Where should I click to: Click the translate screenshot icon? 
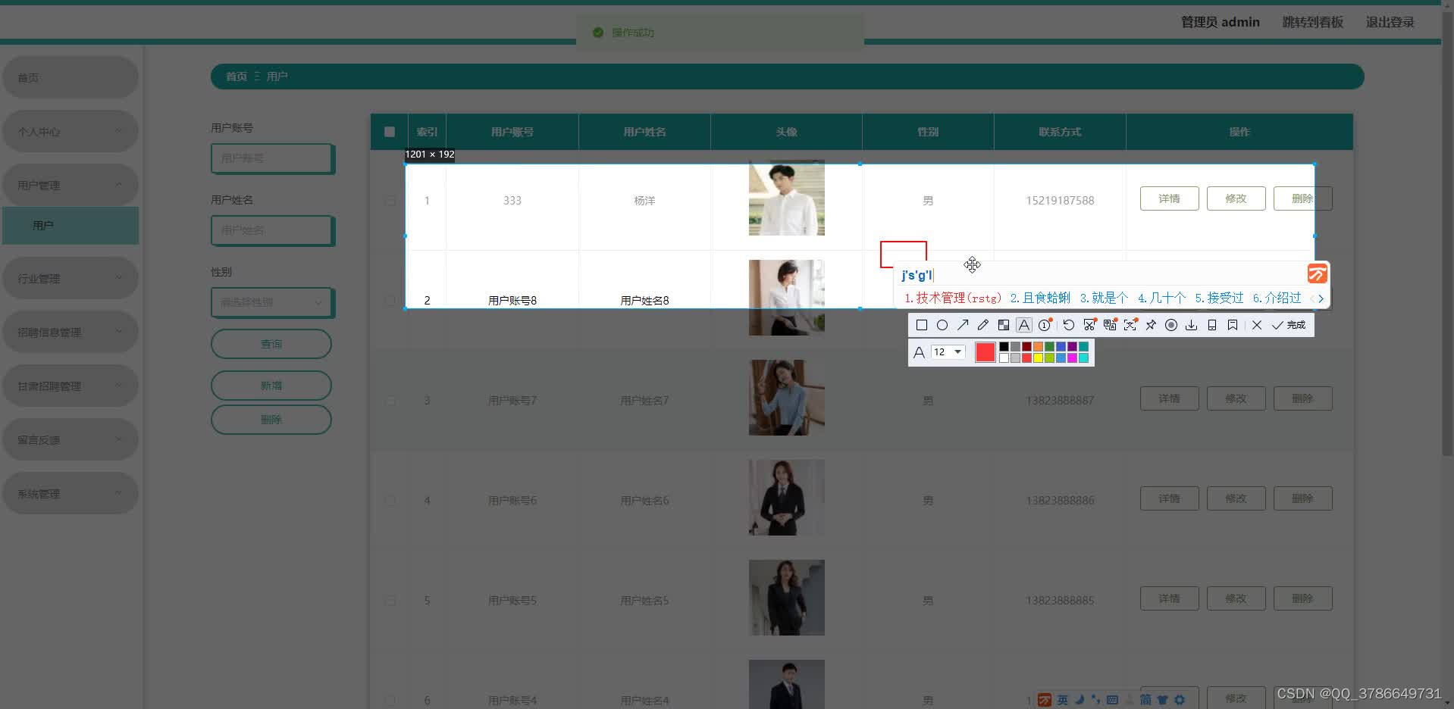pos(1110,325)
